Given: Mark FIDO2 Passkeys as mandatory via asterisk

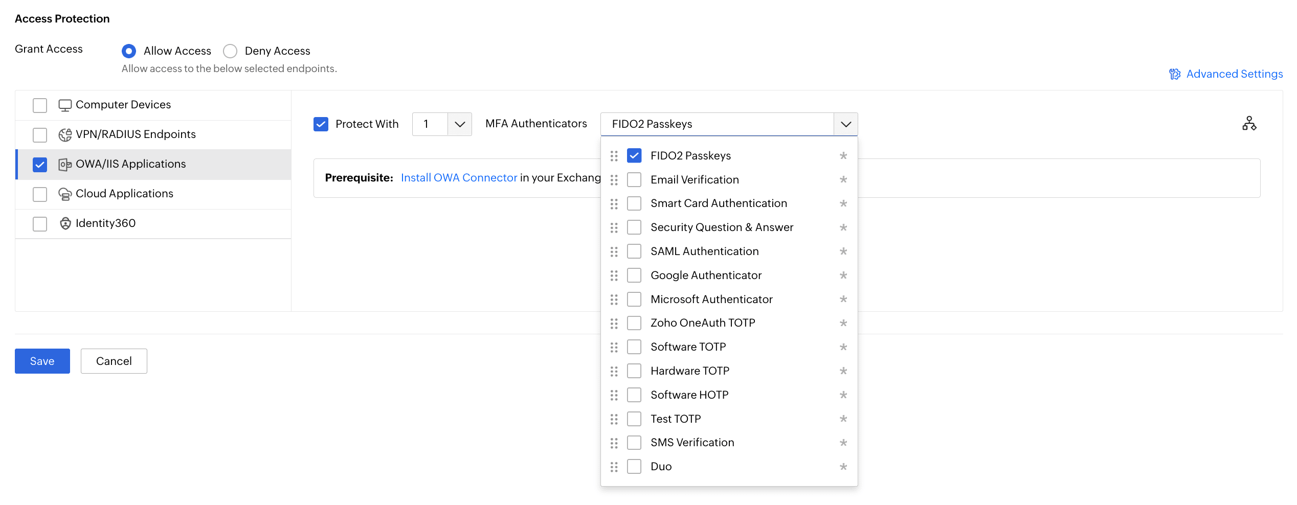Looking at the screenshot, I should 843,155.
